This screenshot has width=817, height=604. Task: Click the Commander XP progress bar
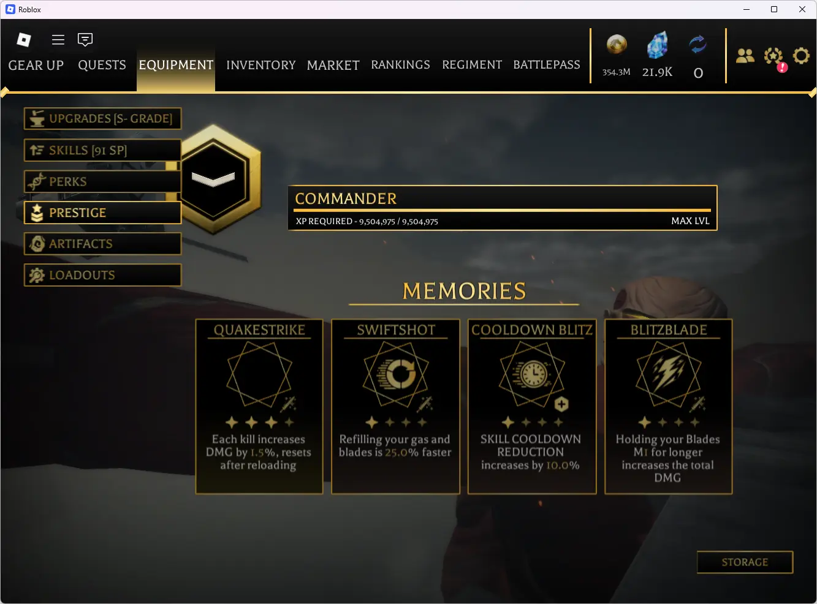click(503, 210)
